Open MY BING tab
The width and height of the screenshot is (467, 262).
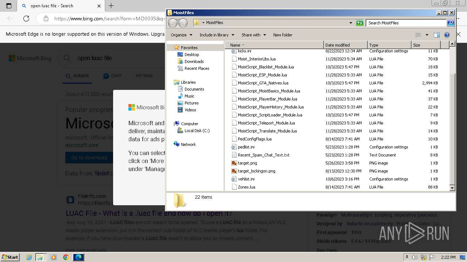pyautogui.click(x=144, y=76)
